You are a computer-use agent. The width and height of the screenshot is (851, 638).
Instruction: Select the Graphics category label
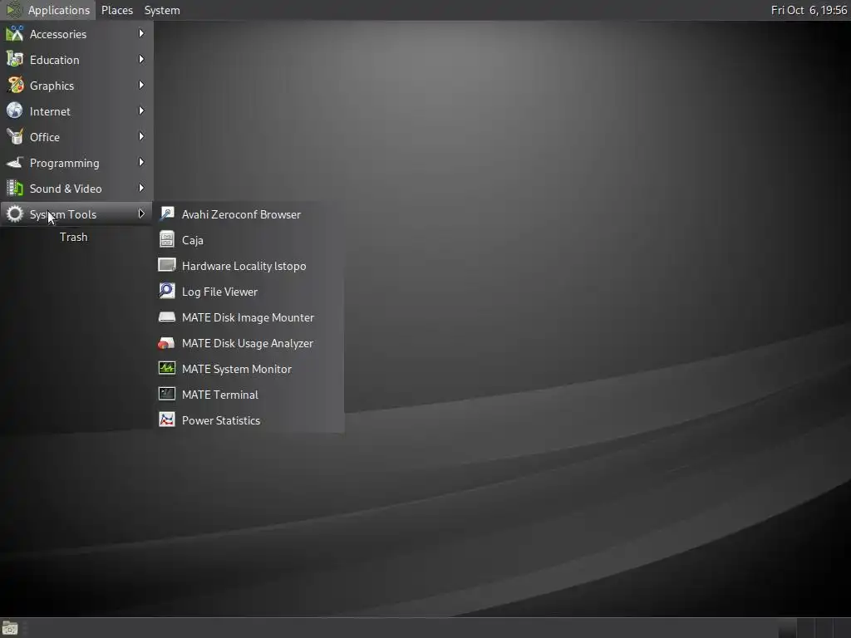pos(52,86)
